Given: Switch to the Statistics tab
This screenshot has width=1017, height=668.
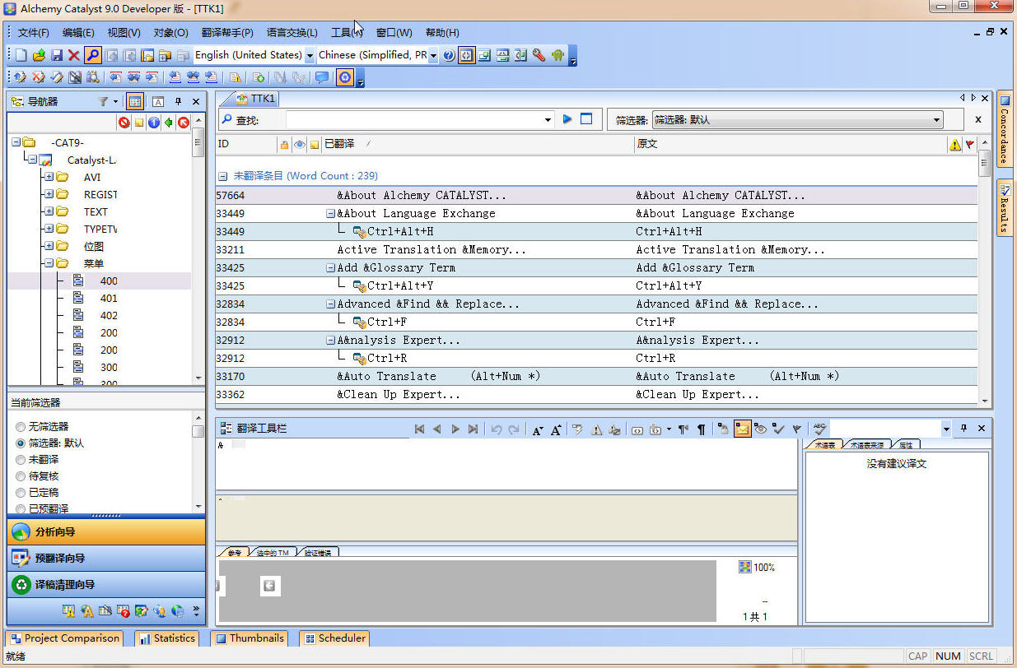Looking at the screenshot, I should [x=167, y=638].
